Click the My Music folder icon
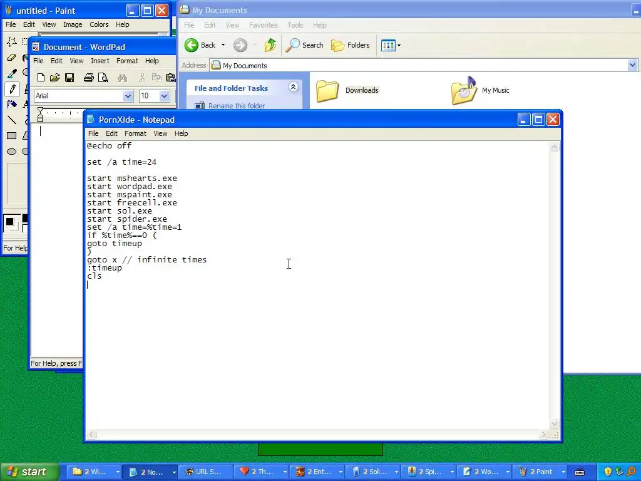641x481 pixels. pyautogui.click(x=464, y=90)
